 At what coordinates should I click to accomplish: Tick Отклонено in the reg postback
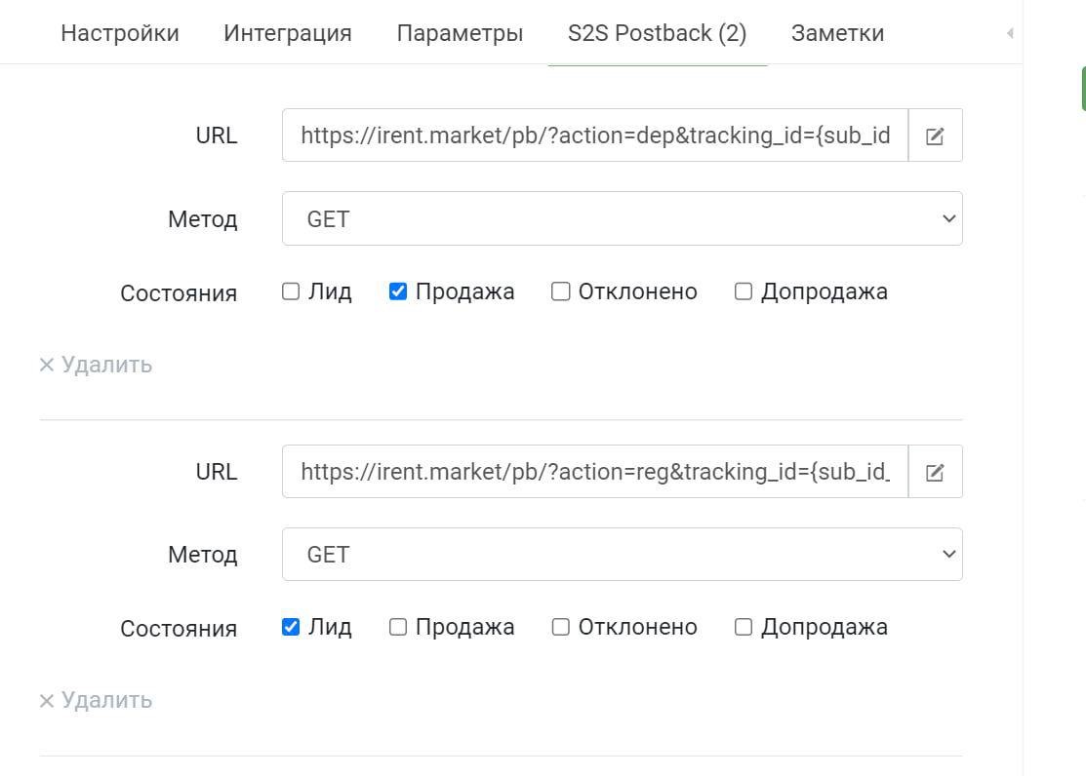click(561, 627)
